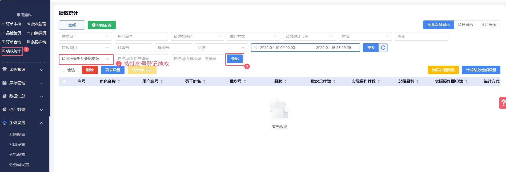Image resolution: width=506 pixels, height=172 pixels.
Task: Open the order review shortcut icon
Action: point(3,24)
